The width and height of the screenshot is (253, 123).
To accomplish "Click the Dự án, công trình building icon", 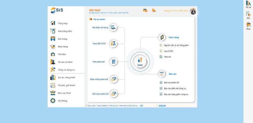I will (x=53, y=77).
